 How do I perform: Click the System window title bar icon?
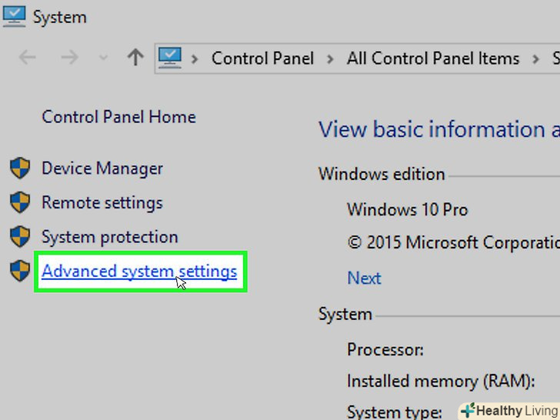coord(15,15)
